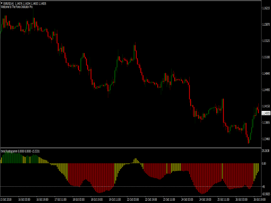Image resolution: width=271 pixels, height=203 pixels.
Task: Click the 1.13805 price scale label
Action: 266,123
